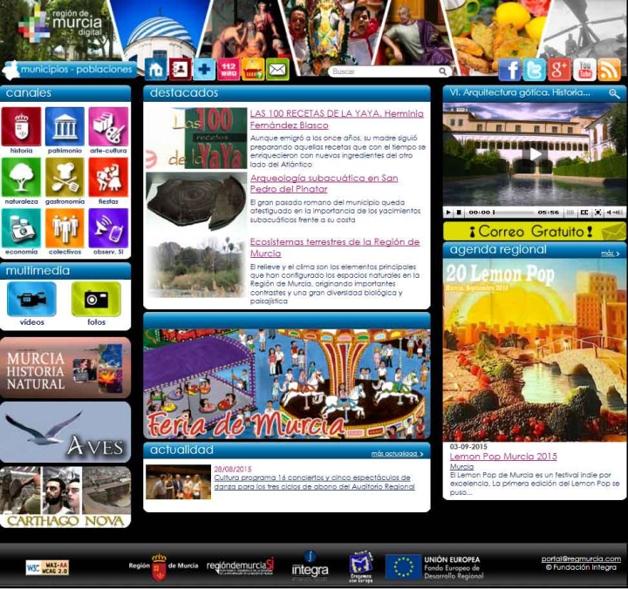Click the 'VI. Arquitectura gótica. Historia...' video title

520,93
